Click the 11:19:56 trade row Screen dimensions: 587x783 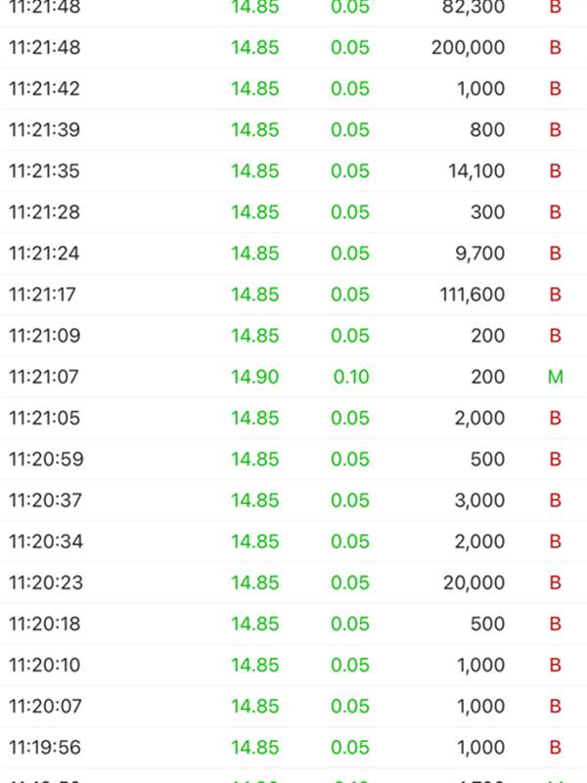coord(293,747)
